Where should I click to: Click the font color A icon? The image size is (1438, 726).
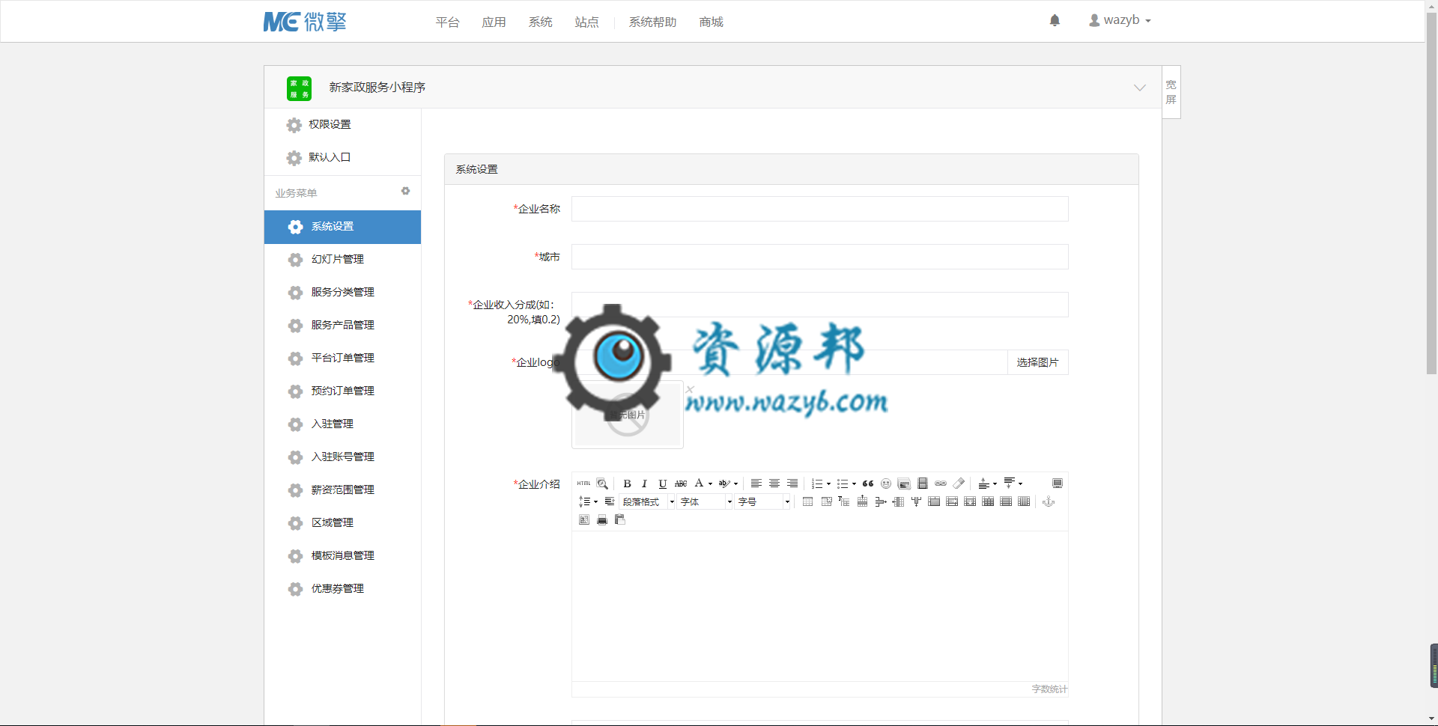(699, 484)
